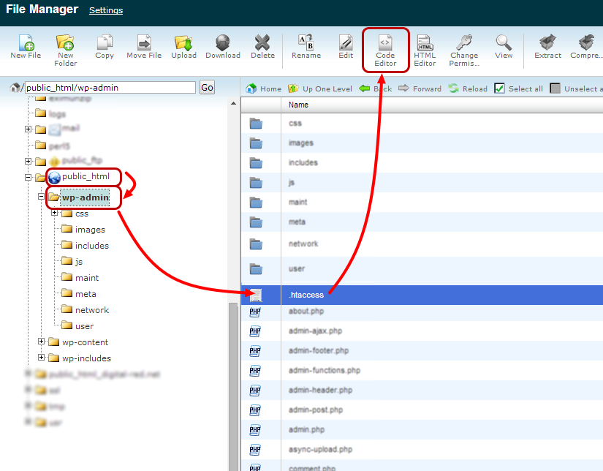The height and width of the screenshot is (471, 603).
Task: Open the Settings link
Action: click(106, 10)
